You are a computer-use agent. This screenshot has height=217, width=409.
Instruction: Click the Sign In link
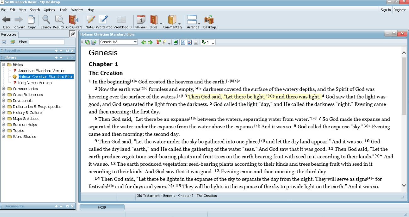tap(386, 10)
